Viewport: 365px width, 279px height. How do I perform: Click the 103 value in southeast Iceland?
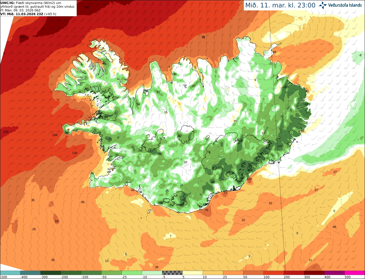(281, 146)
